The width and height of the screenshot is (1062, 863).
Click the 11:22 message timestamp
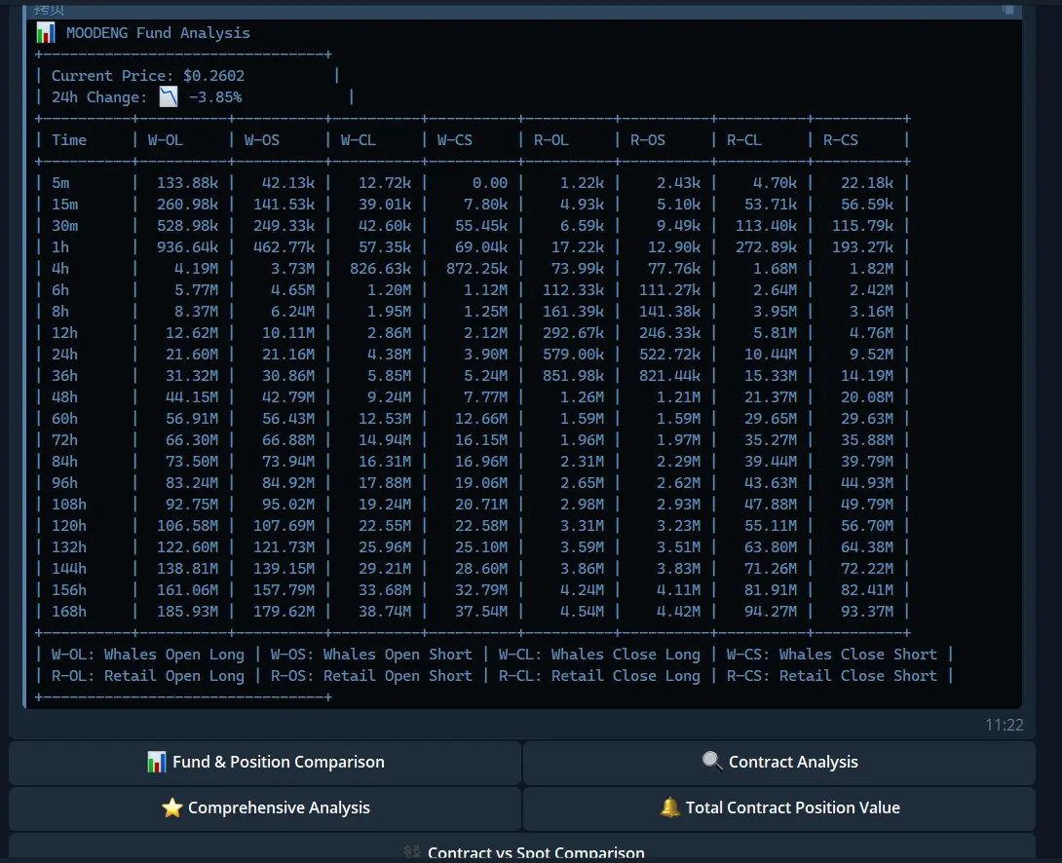(1004, 725)
